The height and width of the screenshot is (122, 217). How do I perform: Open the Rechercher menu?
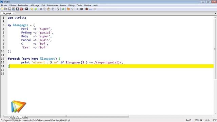click(23, 5)
